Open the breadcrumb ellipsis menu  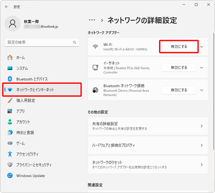92,20
